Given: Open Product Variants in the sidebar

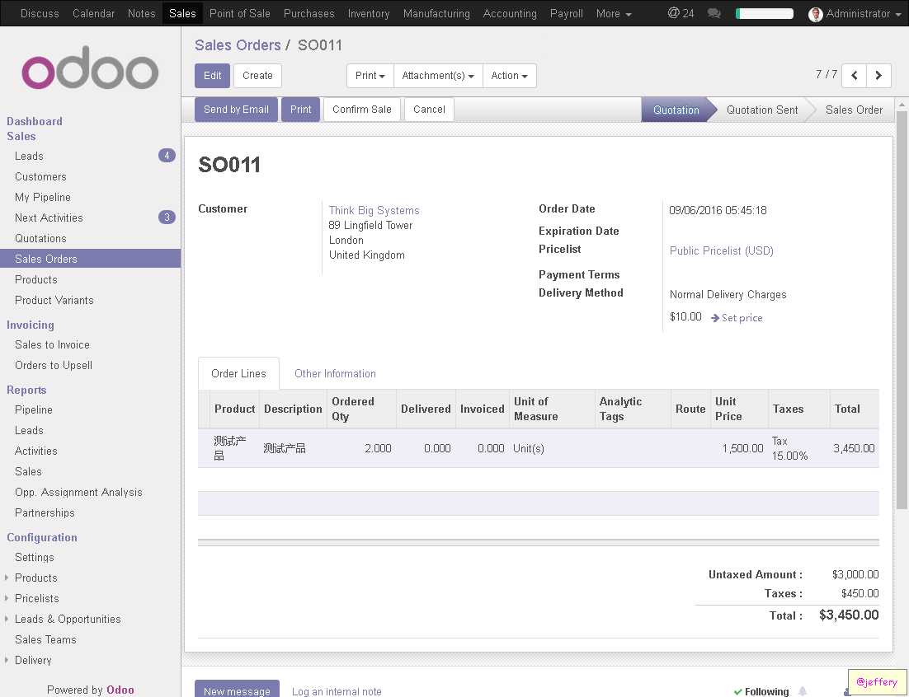Looking at the screenshot, I should point(54,300).
